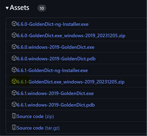Click the package icon beside 6.6.0.windows-2019-GoldenDict.exe
This screenshot has width=147, height=136.
[14, 47]
